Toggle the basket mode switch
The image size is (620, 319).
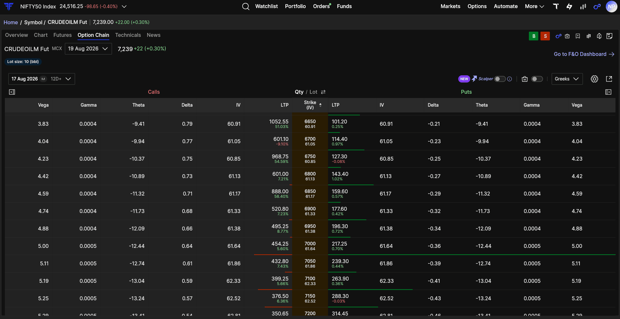(537, 79)
